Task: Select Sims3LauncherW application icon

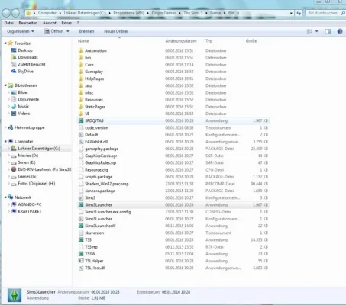Action: click(x=81, y=226)
